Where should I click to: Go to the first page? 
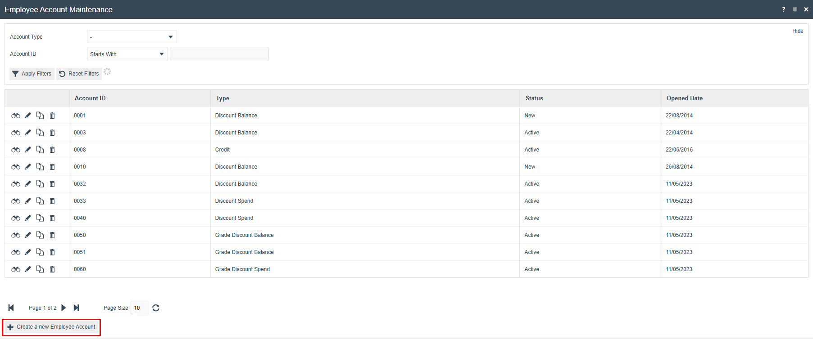(11, 308)
